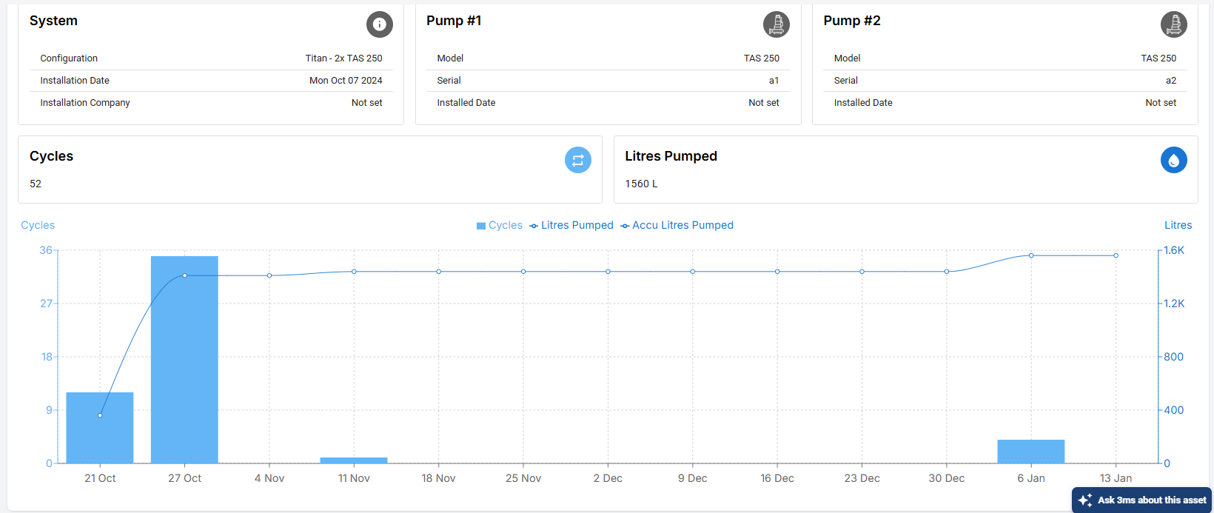This screenshot has height=513, width=1214.
Task: Click the Pump #1 pump icon
Action: (x=776, y=24)
